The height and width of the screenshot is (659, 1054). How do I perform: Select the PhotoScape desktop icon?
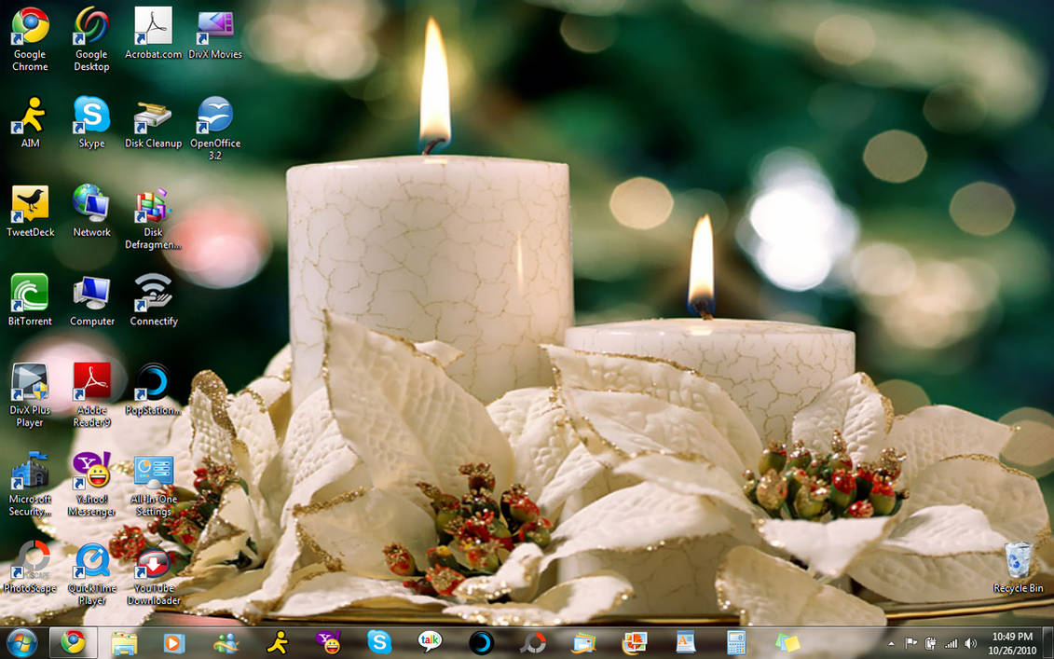pos(30,568)
